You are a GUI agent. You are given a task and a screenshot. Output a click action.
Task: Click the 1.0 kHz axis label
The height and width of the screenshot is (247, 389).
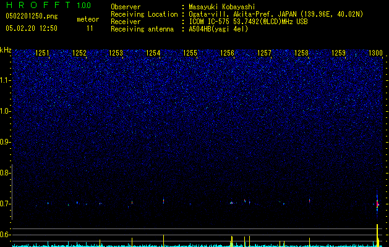click(x=5, y=111)
